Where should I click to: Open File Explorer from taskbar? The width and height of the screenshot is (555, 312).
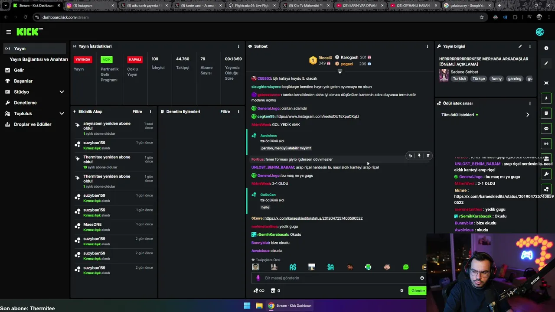point(259,305)
